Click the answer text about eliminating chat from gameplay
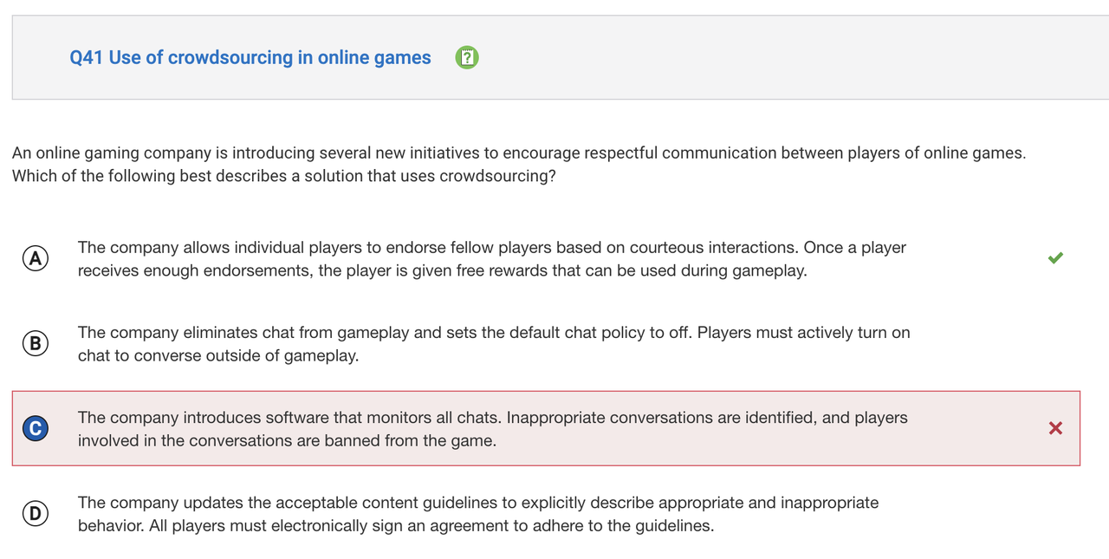 point(494,343)
